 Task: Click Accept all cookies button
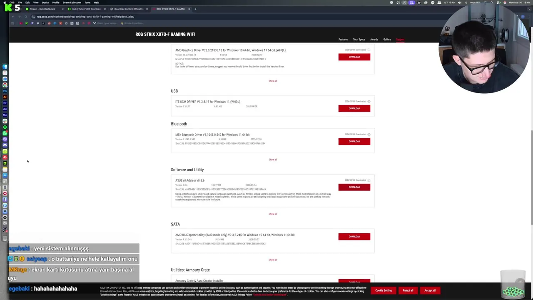(x=430, y=290)
